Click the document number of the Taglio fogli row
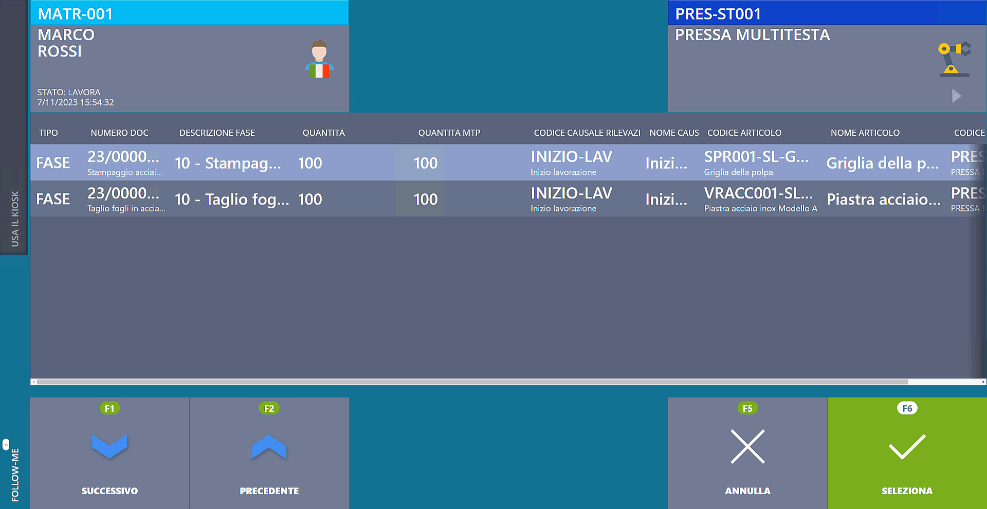 pyautogui.click(x=123, y=193)
